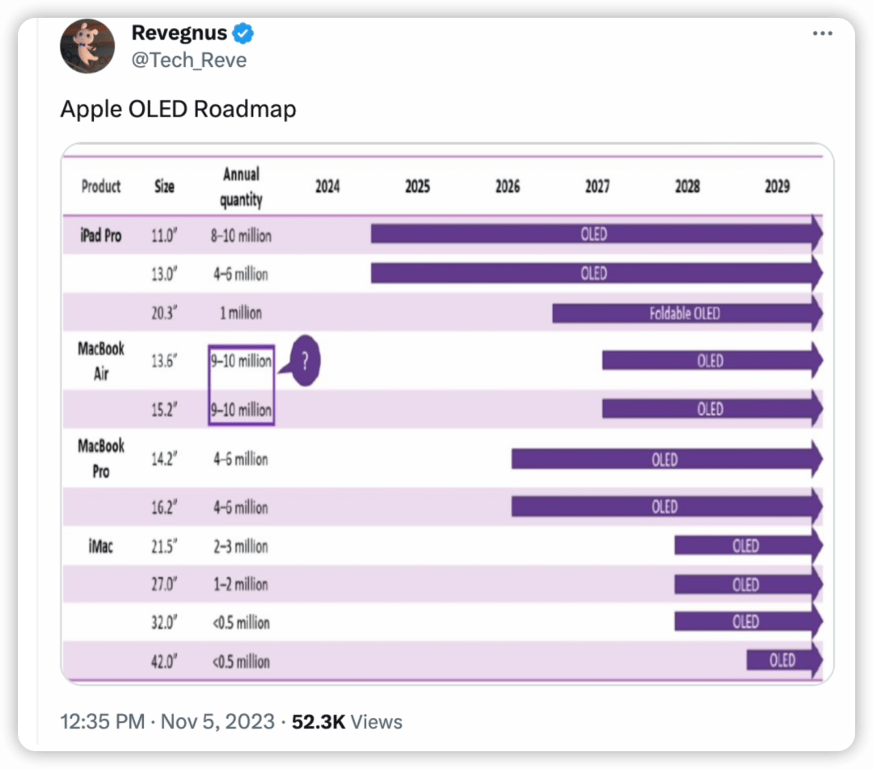The width and height of the screenshot is (873, 769).
Task: Click the 20.3" size label
Action: [164, 313]
